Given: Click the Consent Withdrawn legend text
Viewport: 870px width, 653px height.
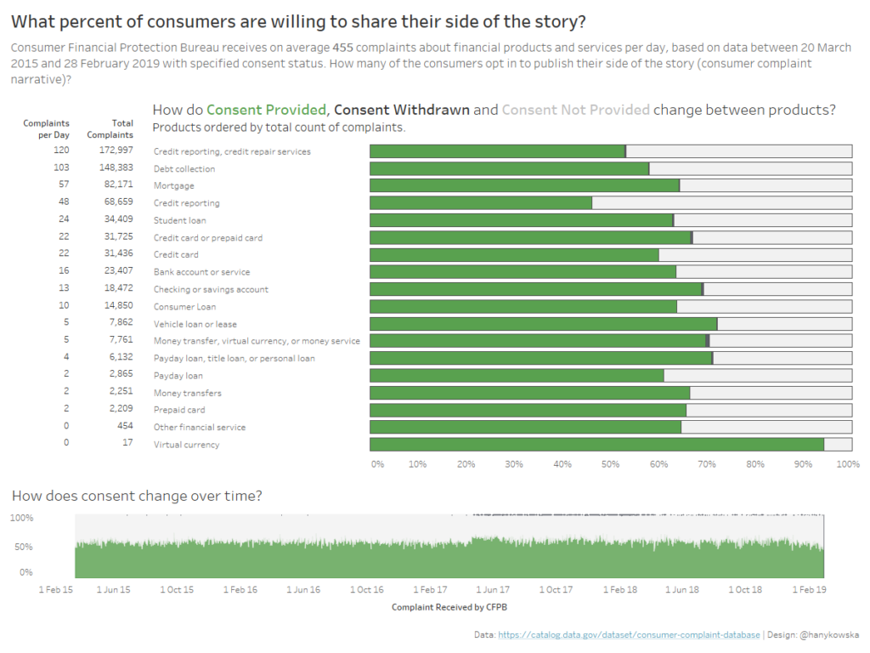Looking at the screenshot, I should pos(401,110).
